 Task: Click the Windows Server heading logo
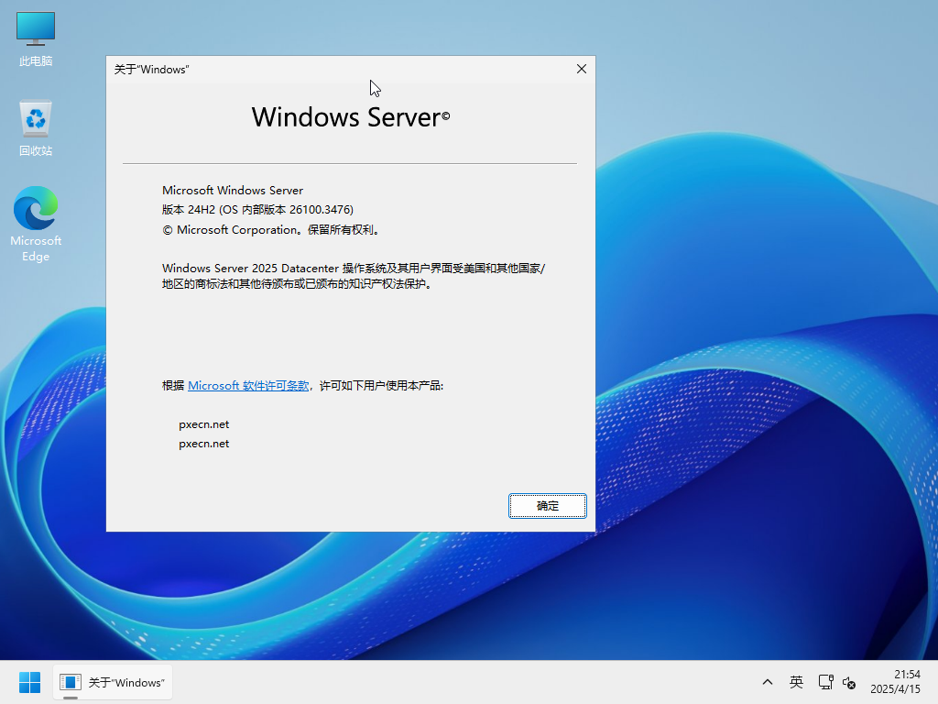(x=350, y=117)
